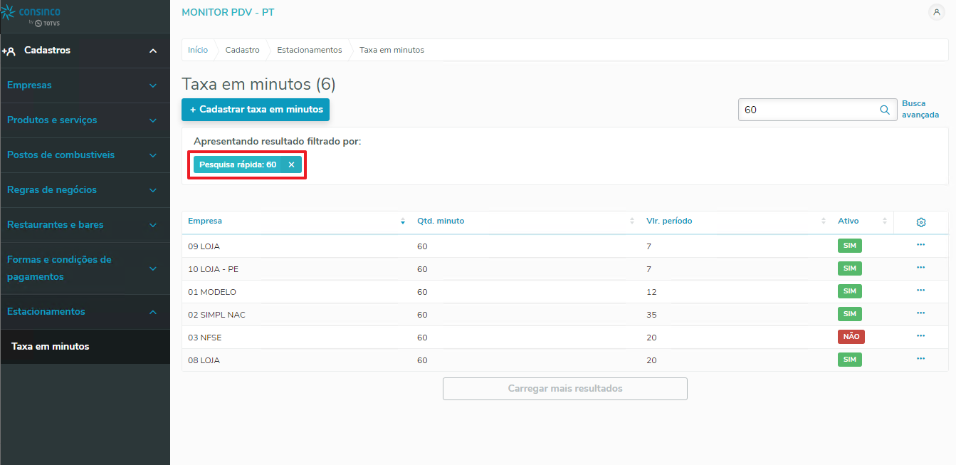Click the 02 SIMPL NAC company cell
The width and height of the screenshot is (956, 465).
tap(216, 315)
